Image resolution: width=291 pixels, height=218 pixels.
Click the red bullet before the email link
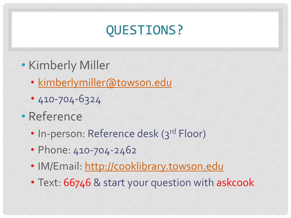click(33, 83)
